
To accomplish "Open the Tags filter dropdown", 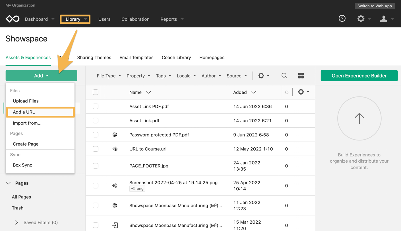I will tap(164, 76).
